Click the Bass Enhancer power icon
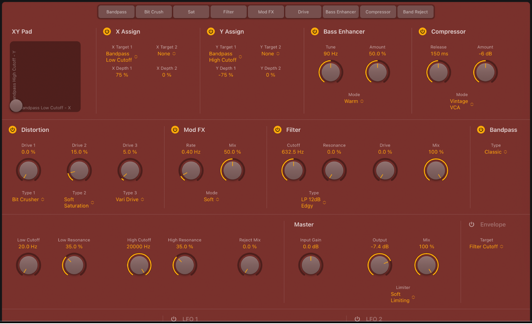Screen dimensions: 532x324 pos(315,32)
